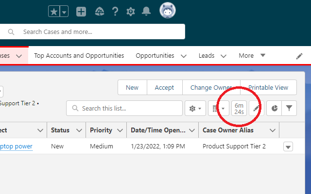Switch to the Leads tab

coord(207,56)
